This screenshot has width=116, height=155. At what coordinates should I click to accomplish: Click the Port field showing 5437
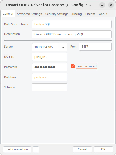[x=95, y=47]
